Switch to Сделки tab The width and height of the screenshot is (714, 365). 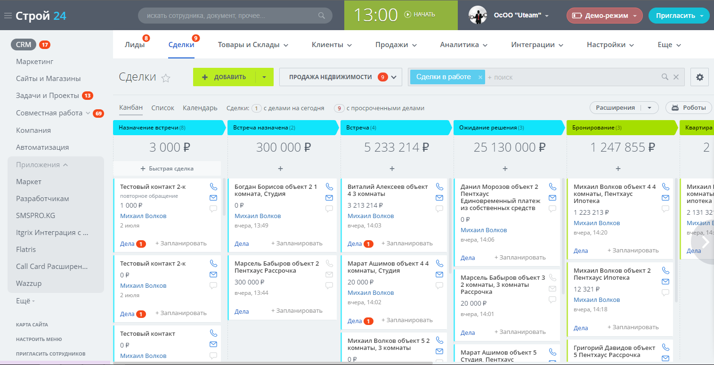tap(181, 45)
